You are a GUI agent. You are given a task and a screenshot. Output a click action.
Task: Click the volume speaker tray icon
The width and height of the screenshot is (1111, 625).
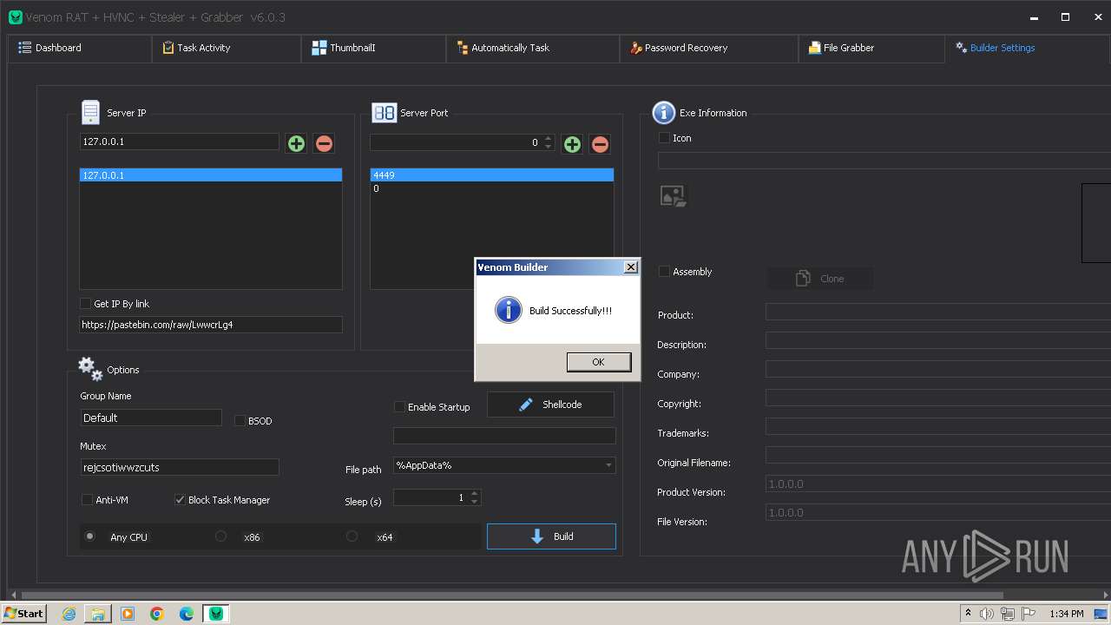(987, 614)
